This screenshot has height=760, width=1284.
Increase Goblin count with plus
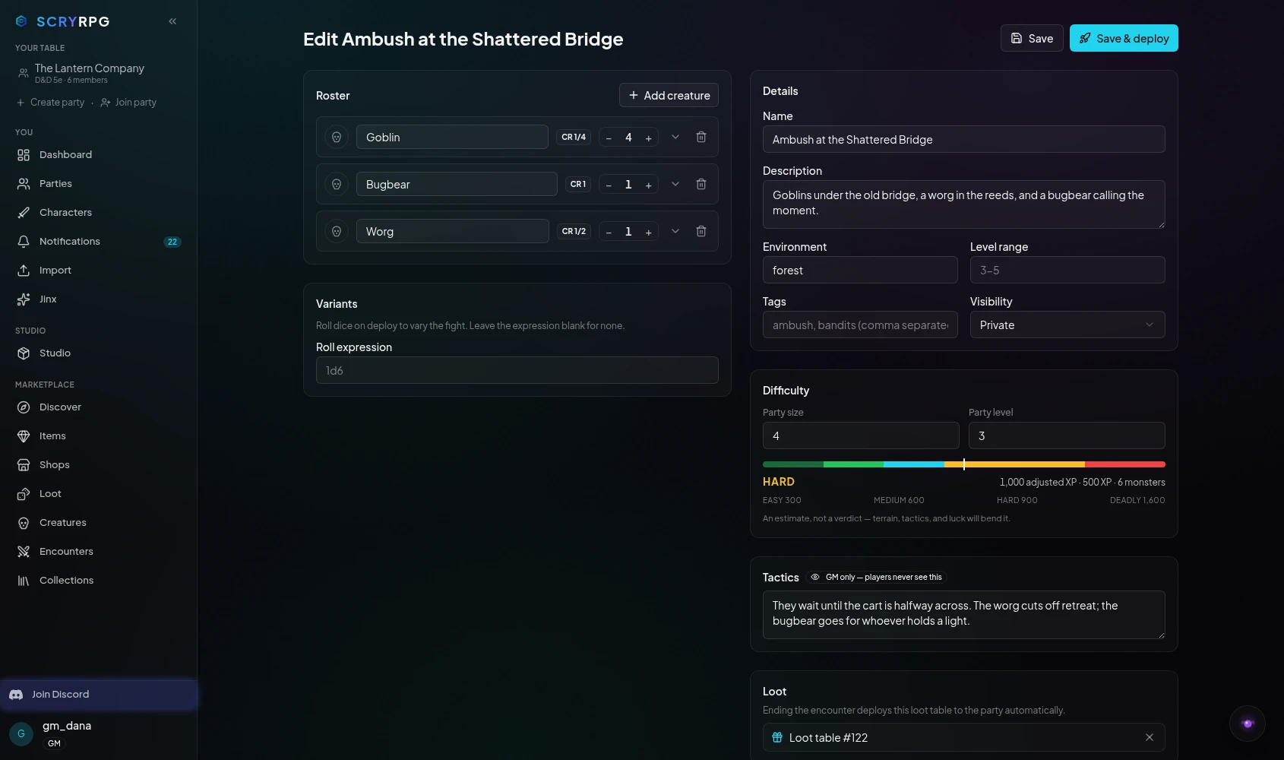[649, 138]
